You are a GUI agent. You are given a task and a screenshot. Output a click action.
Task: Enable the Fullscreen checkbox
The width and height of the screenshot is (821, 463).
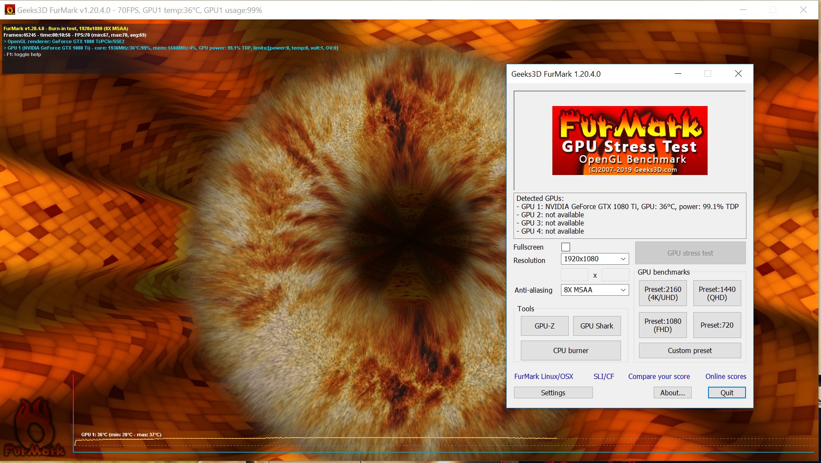(566, 247)
